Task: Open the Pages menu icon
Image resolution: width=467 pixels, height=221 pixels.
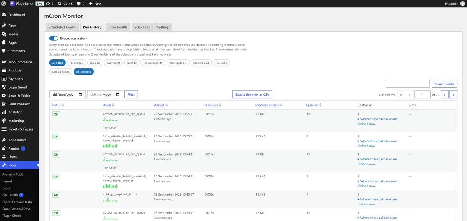Action: [4, 43]
